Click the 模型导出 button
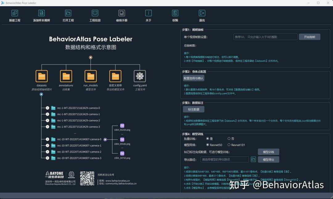Viewport: 333px width, 199px height. click(x=269, y=160)
